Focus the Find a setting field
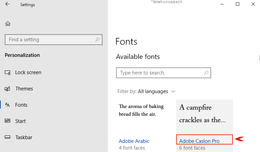Screen dimensions: 260x152 coord(54,39)
